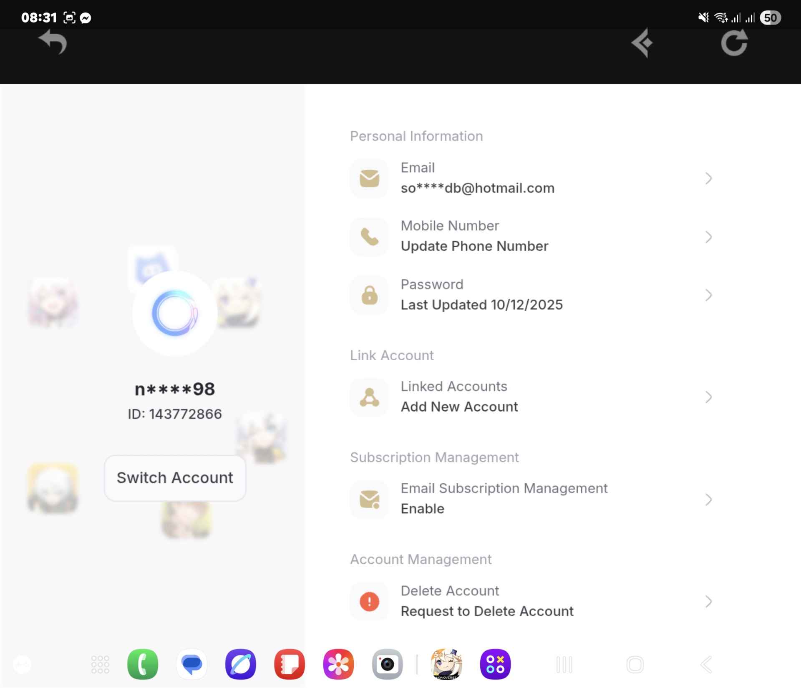Screen dimensions: 801x688
Task: Tap the envelope icon beside Email
Action: click(x=369, y=178)
